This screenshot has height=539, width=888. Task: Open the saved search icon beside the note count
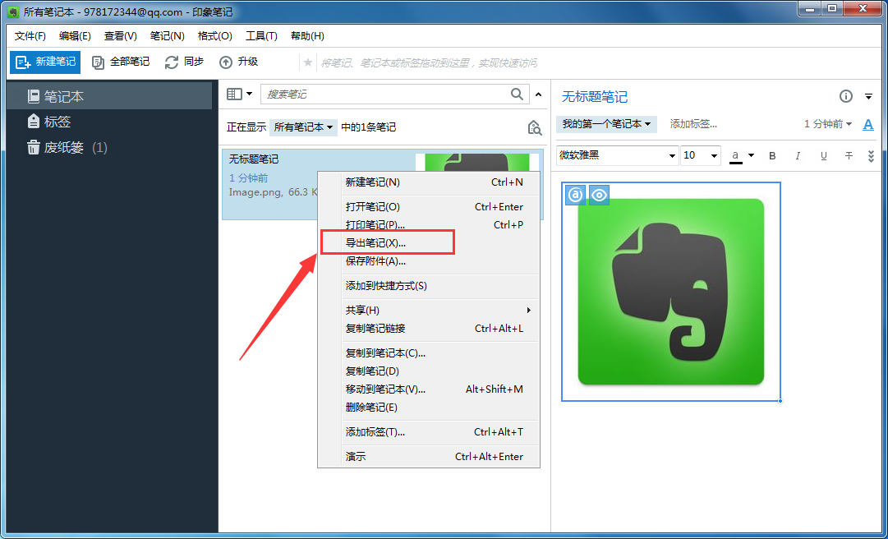pos(534,127)
